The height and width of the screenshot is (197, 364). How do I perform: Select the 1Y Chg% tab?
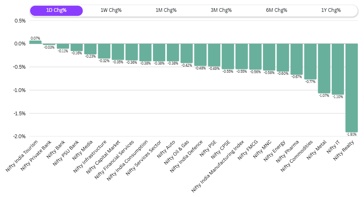click(x=332, y=10)
